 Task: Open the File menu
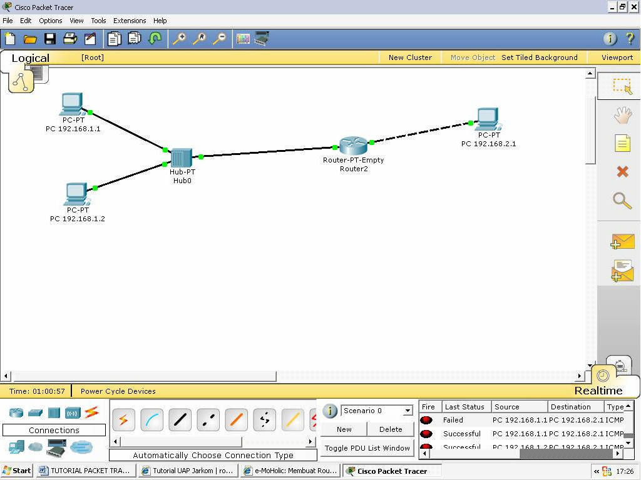point(8,21)
